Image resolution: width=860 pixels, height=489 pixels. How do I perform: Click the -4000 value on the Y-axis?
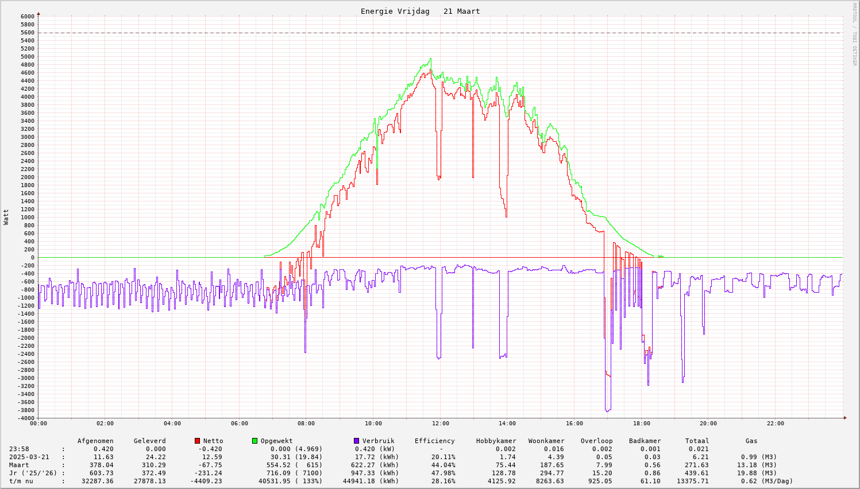pos(26,418)
